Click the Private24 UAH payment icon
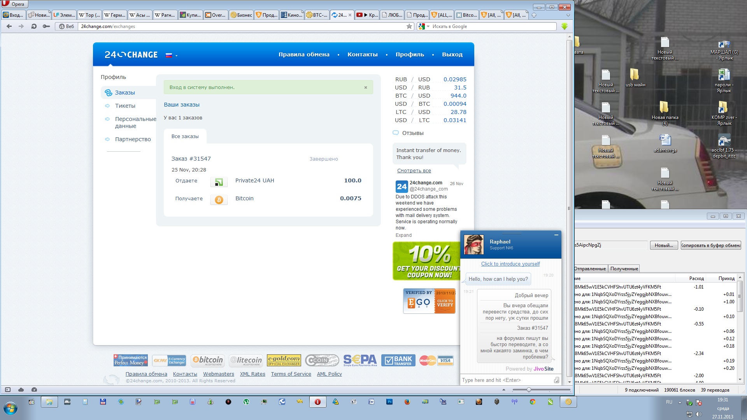This screenshot has width=747, height=420. tap(219, 182)
